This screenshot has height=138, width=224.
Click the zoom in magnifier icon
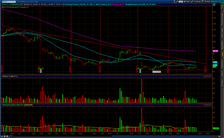click(x=5, y=136)
